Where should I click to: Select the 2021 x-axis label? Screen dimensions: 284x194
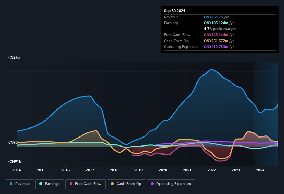pos(187,170)
